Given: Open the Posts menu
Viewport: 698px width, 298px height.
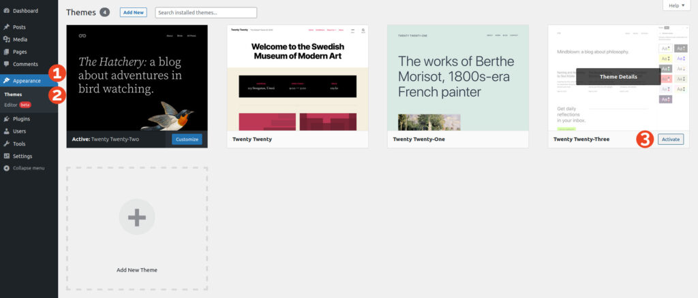Looking at the screenshot, I should [x=29, y=27].
